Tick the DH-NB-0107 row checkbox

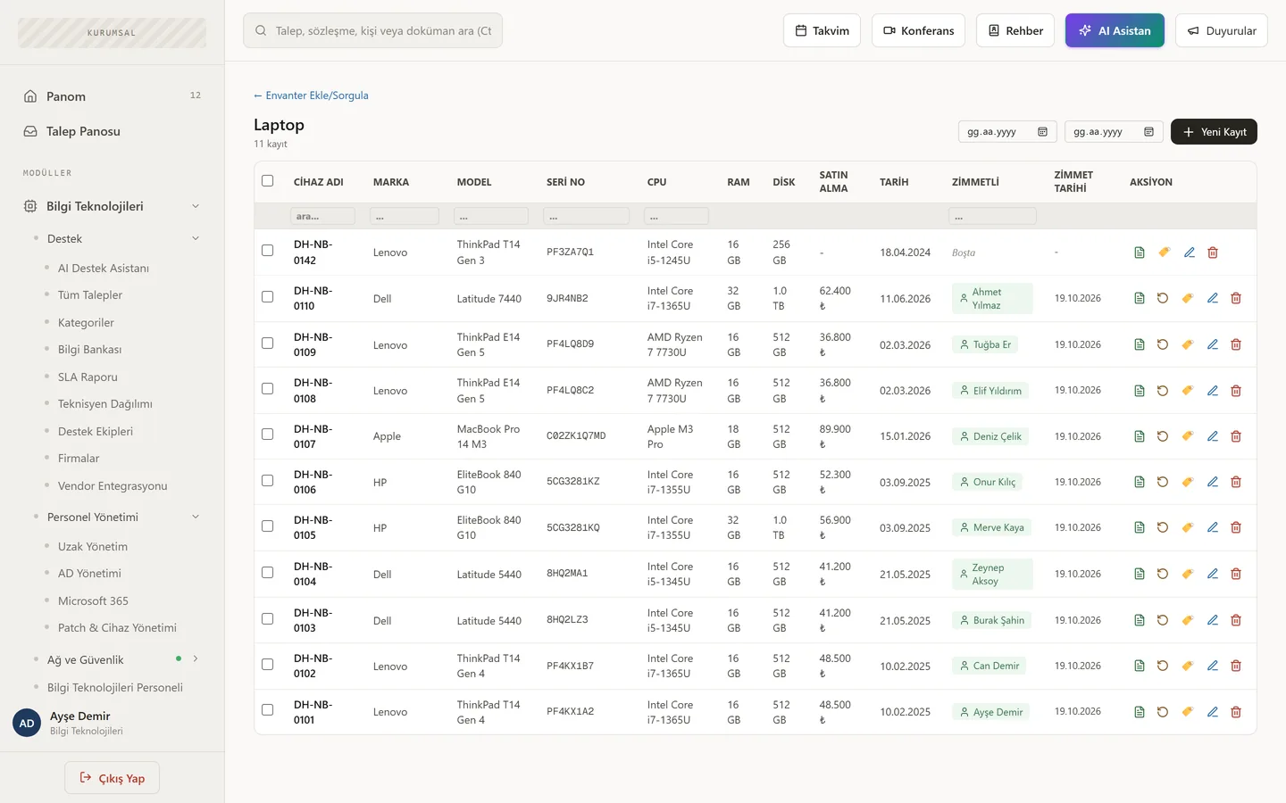click(267, 435)
